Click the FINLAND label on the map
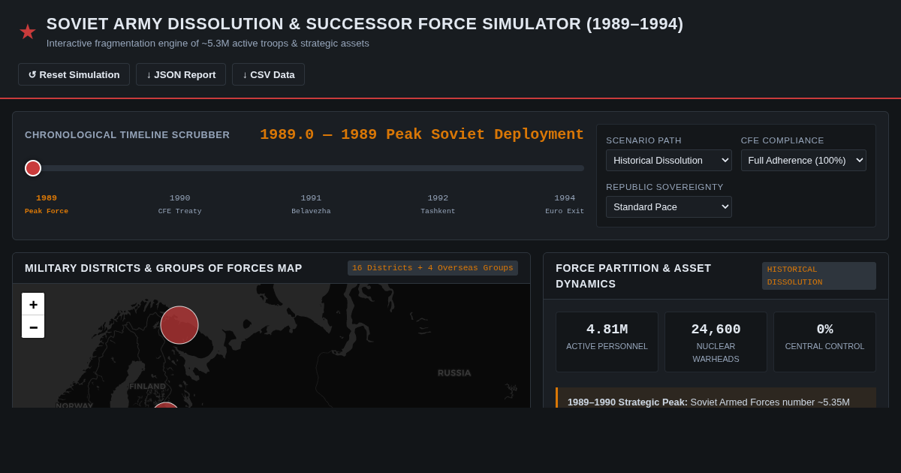The image size is (901, 473). point(147,387)
